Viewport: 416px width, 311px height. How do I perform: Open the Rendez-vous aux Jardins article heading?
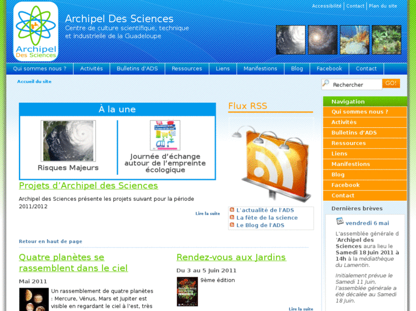[231, 257]
